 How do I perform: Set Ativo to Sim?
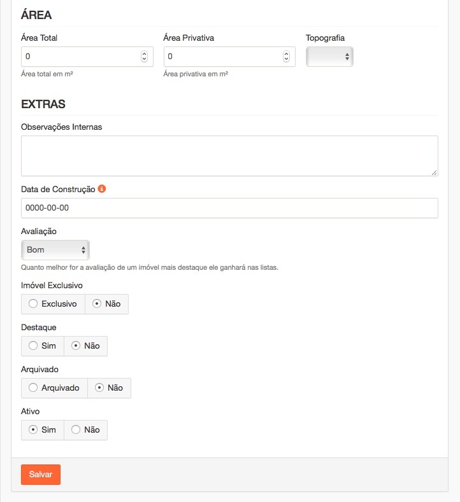coord(42,430)
